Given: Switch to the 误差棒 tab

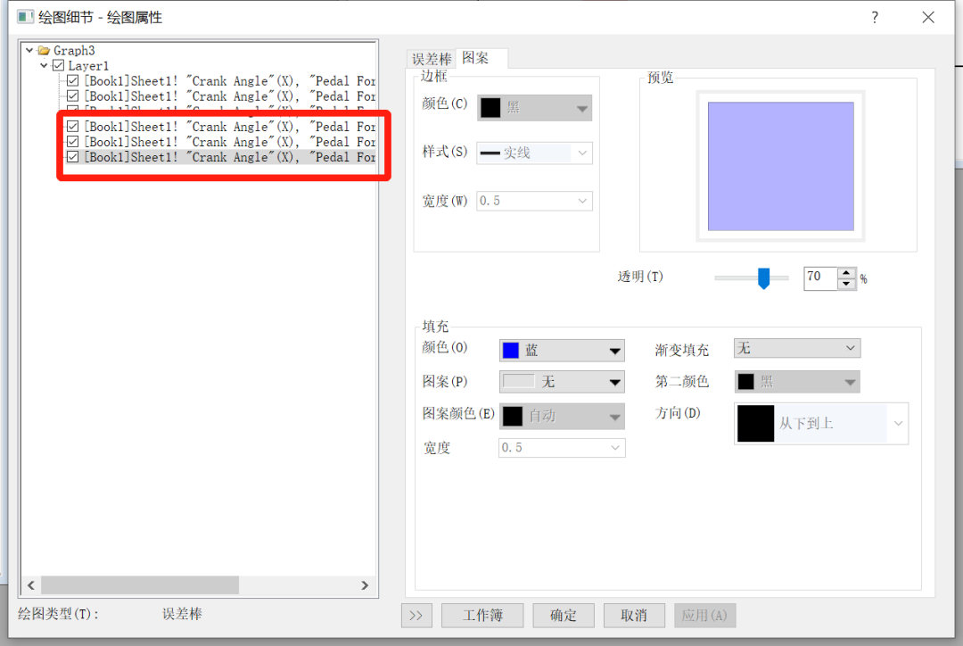Looking at the screenshot, I should tap(432, 59).
